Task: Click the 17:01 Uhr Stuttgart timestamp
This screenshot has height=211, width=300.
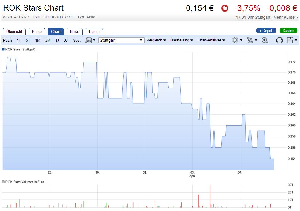Action: (253, 17)
